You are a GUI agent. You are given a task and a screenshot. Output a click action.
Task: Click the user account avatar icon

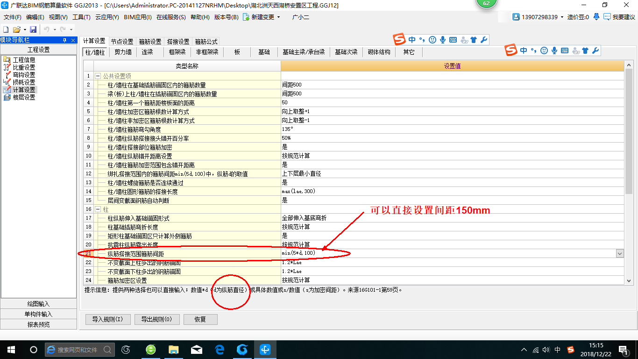pyautogui.click(x=516, y=17)
